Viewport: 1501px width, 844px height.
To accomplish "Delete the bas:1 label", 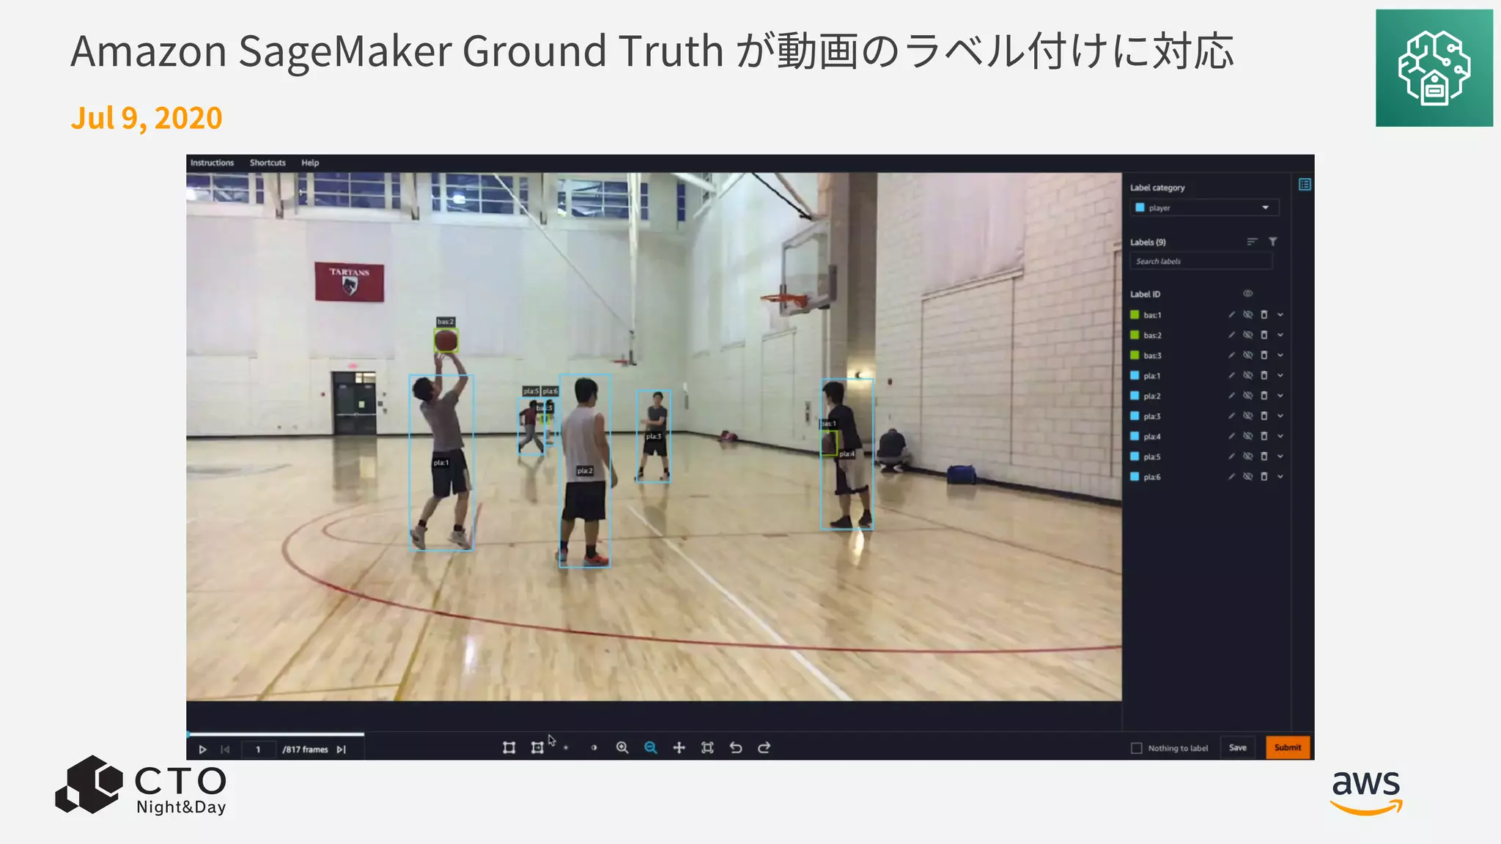I will point(1264,315).
